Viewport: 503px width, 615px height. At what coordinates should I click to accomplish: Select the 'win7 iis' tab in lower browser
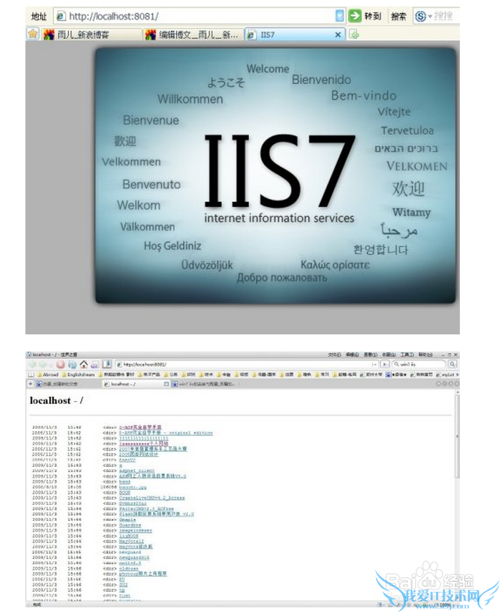204,384
